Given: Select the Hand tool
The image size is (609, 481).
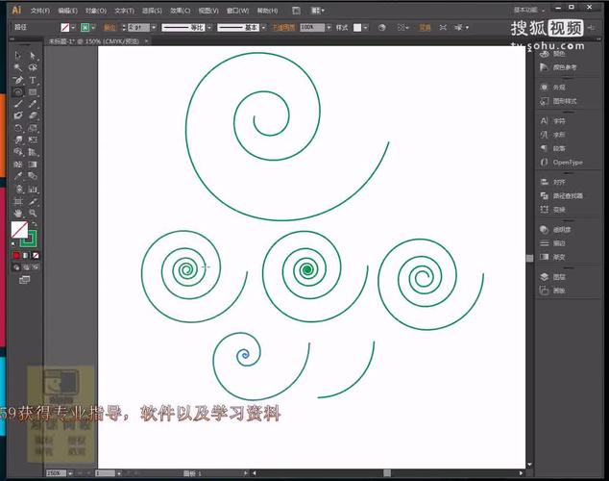Looking at the screenshot, I should pyautogui.click(x=18, y=214).
